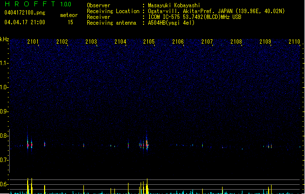Select the antenna value A504HB(yagi 4el)

pyautogui.click(x=171, y=23)
